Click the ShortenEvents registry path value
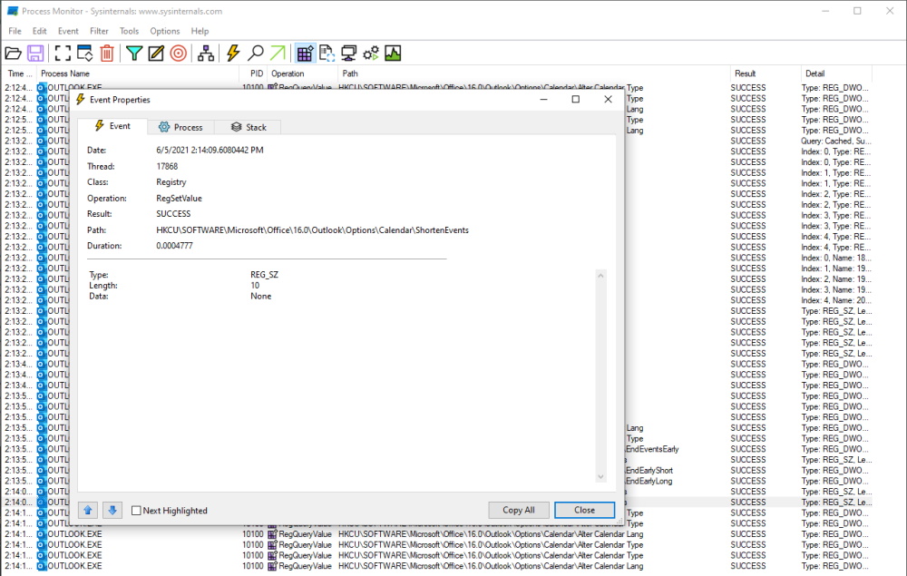The width and height of the screenshot is (907, 576). click(312, 230)
